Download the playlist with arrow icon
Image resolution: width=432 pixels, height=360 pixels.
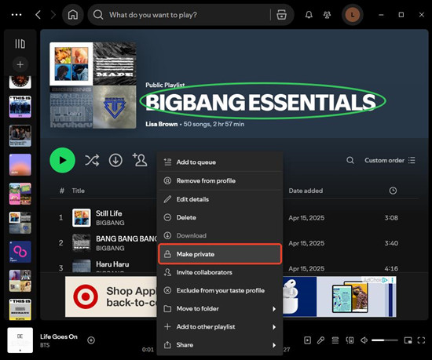tap(115, 160)
